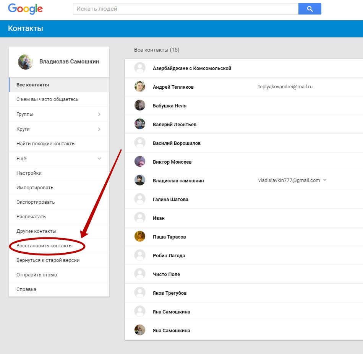The height and width of the screenshot is (354, 363).
Task: Click Чисто Поле's placeholder avatar
Action: click(x=140, y=274)
